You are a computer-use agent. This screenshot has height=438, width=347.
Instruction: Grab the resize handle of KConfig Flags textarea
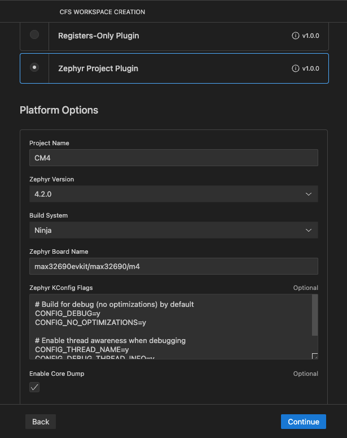(x=315, y=356)
